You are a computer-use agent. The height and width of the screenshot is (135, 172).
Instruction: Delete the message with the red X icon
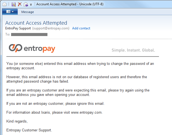click(20, 4)
